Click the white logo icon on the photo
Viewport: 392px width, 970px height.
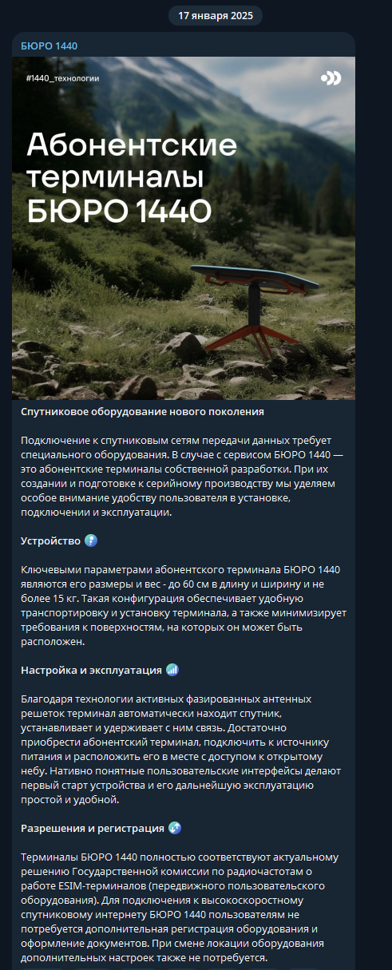pos(331,77)
